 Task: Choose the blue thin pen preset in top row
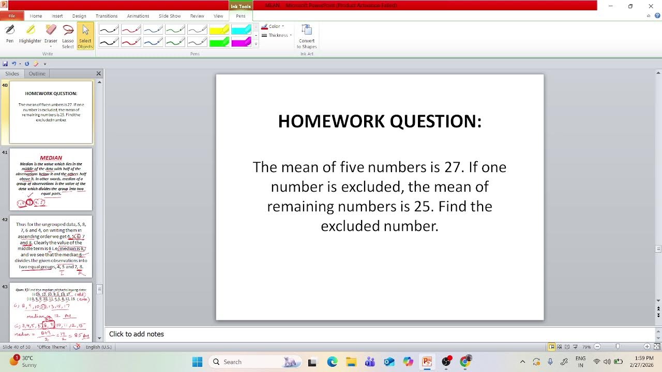[x=153, y=29]
